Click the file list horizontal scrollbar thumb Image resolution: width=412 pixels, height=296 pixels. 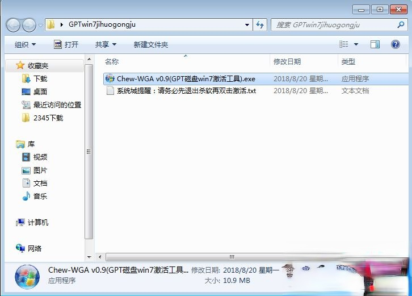(232, 257)
